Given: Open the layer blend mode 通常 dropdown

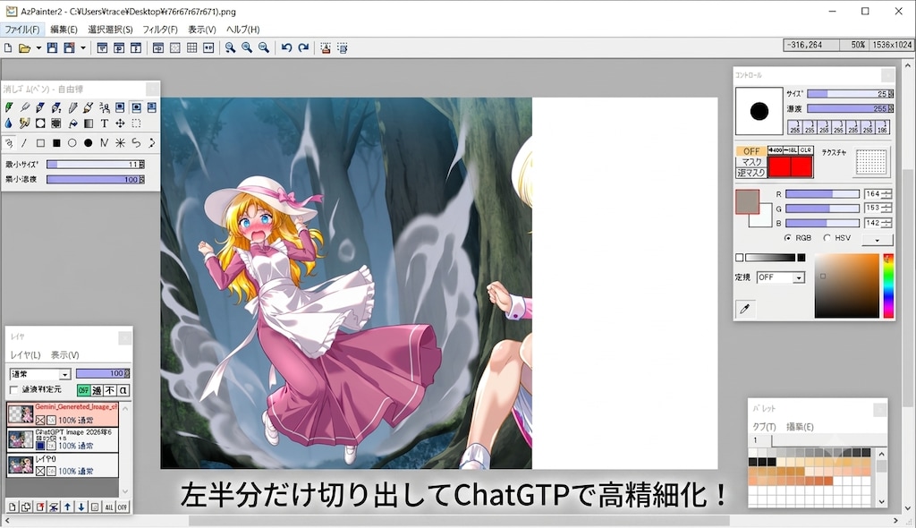Looking at the screenshot, I should pyautogui.click(x=40, y=374).
